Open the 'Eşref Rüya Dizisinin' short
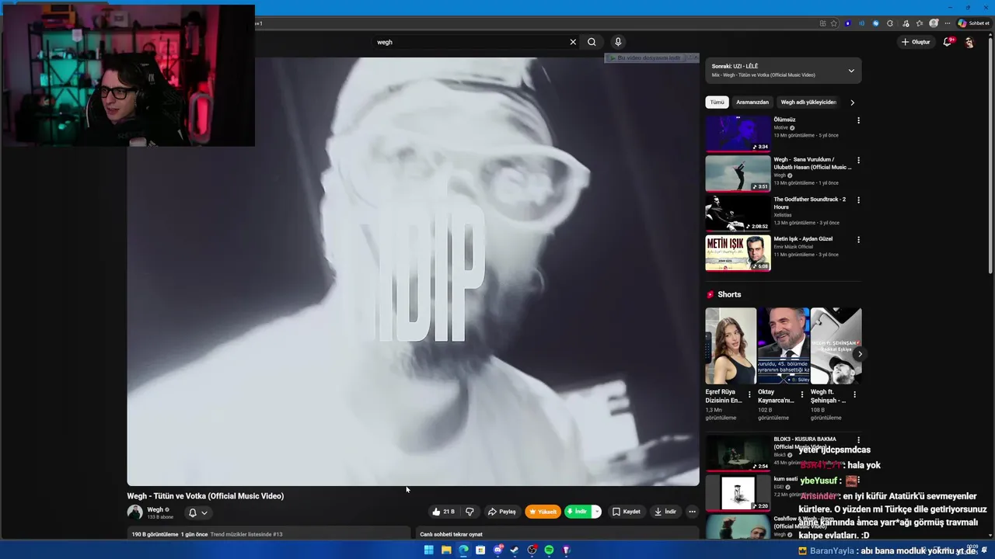This screenshot has height=559, width=995. (x=731, y=345)
